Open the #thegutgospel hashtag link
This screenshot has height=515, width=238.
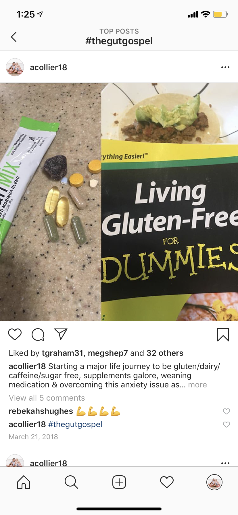click(x=75, y=424)
